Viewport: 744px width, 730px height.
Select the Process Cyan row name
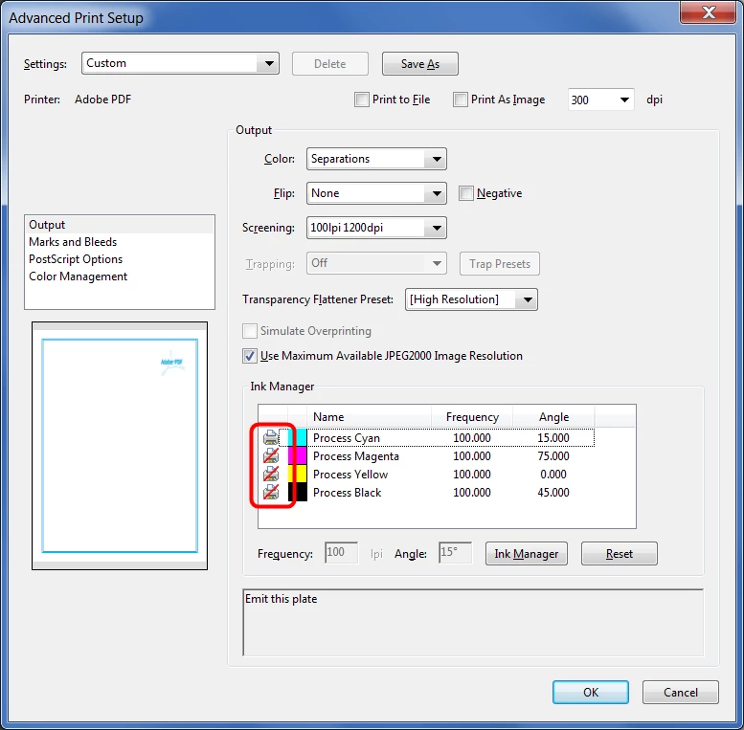click(347, 438)
